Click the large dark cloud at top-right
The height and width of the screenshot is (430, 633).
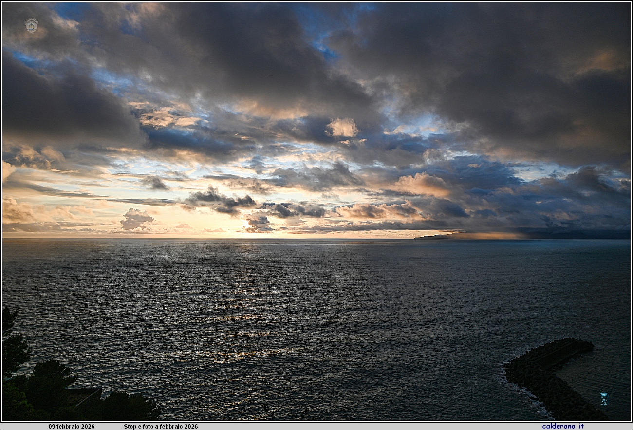click(511, 63)
